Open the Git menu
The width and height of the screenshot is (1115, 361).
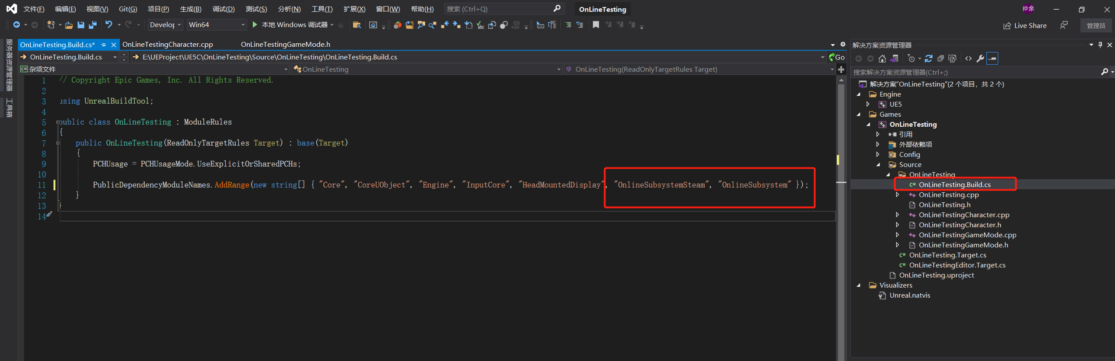click(128, 9)
